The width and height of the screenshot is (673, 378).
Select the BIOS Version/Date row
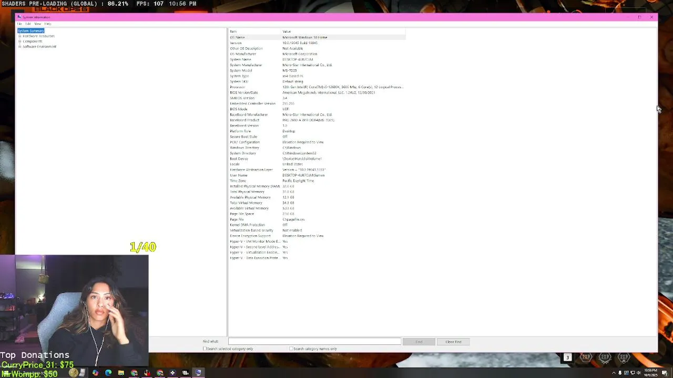click(317, 92)
